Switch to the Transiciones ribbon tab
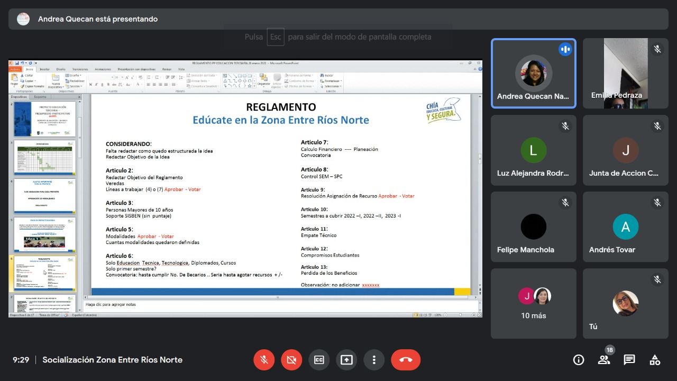Screen dimensions: 677x381 tap(80, 69)
